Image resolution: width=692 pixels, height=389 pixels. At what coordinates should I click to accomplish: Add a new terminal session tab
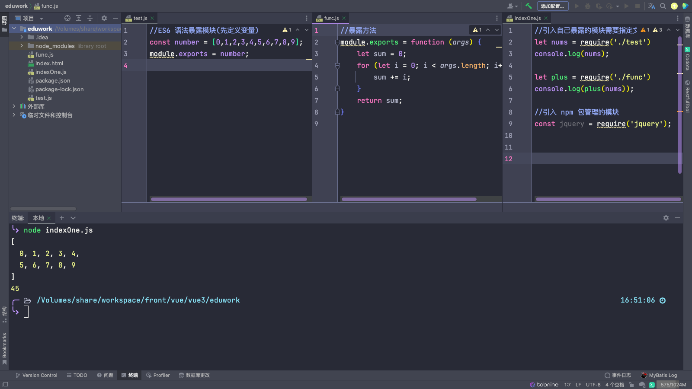[x=62, y=218]
